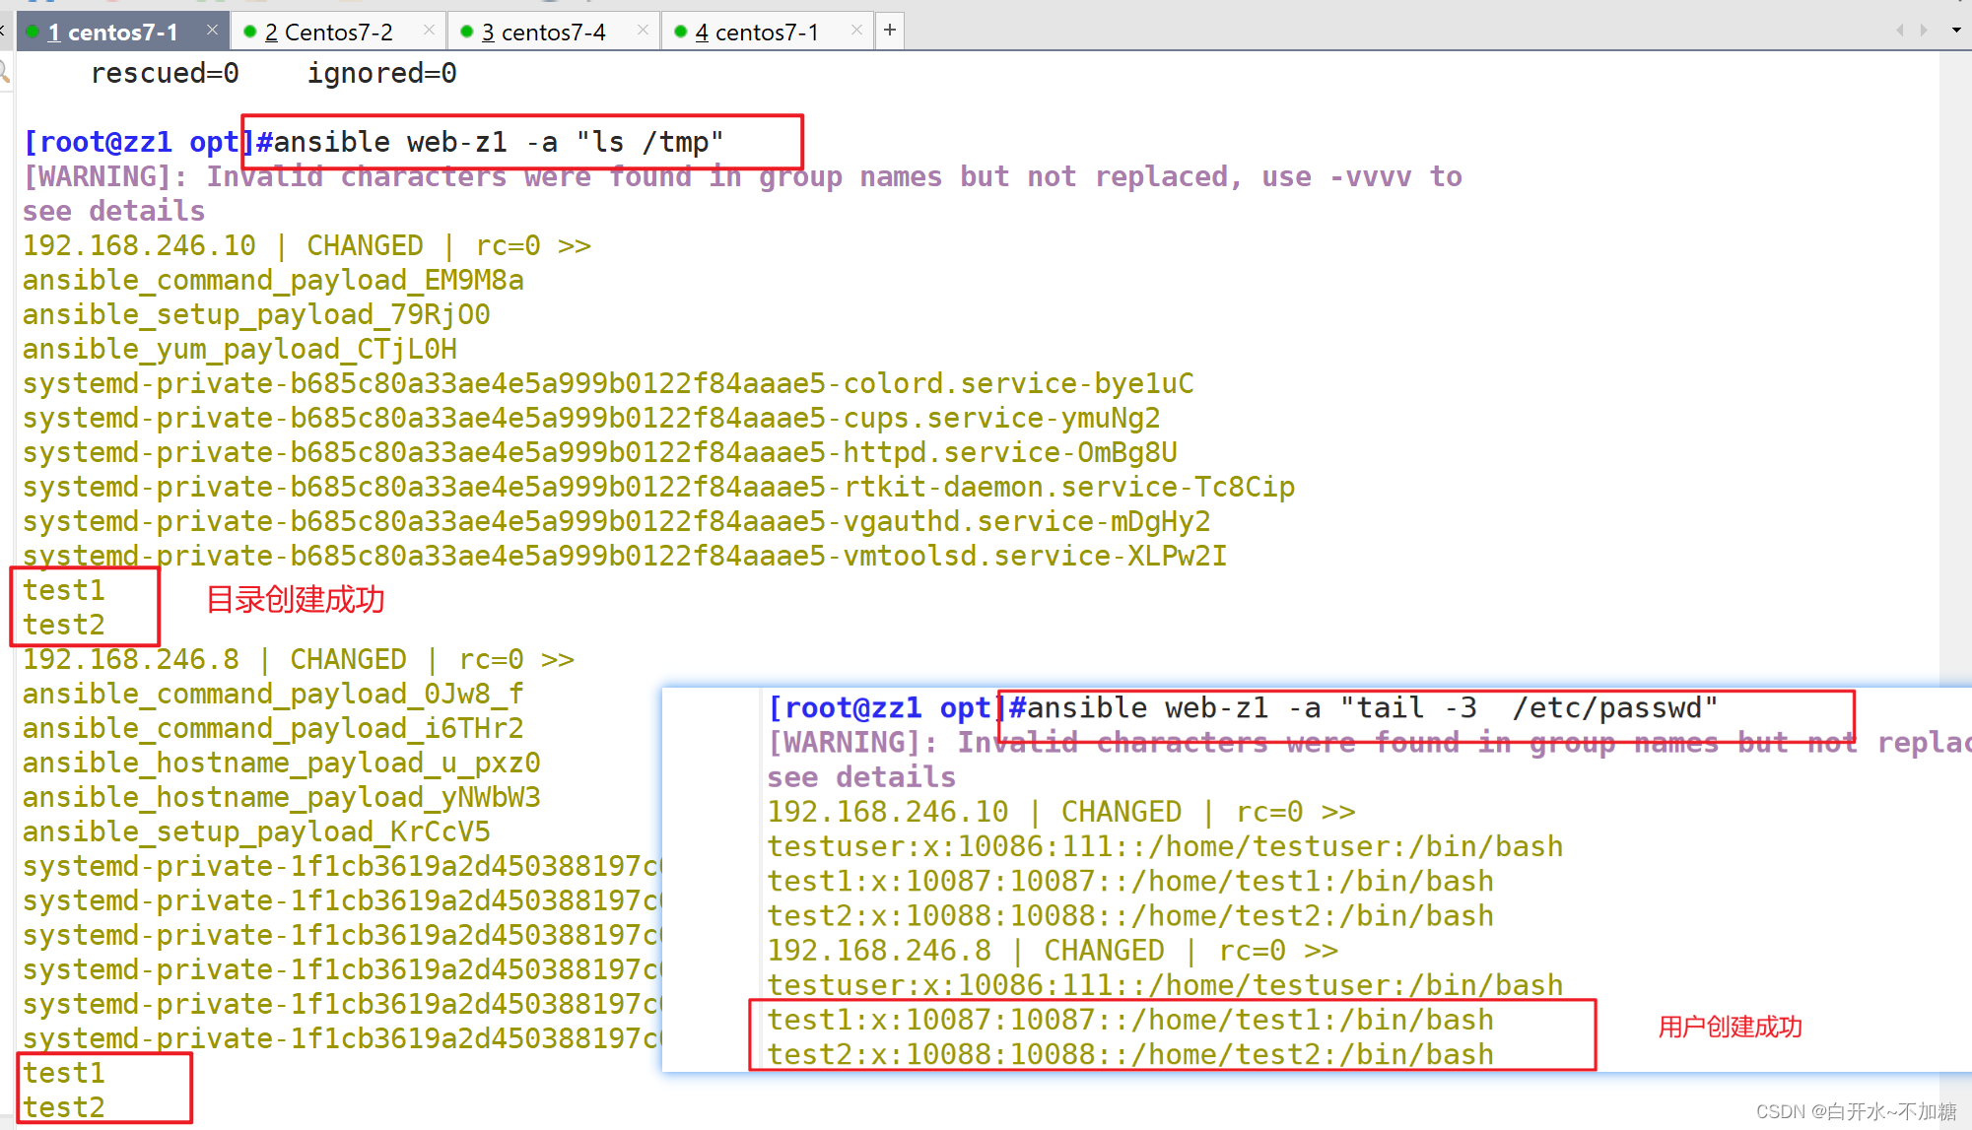Image resolution: width=1972 pixels, height=1130 pixels.
Task: Open the tab list dropdown arrow
Action: (x=1956, y=31)
